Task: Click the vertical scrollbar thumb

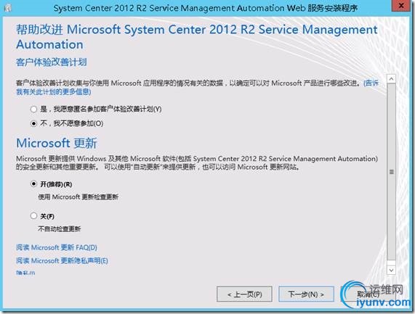Action: click(x=391, y=172)
